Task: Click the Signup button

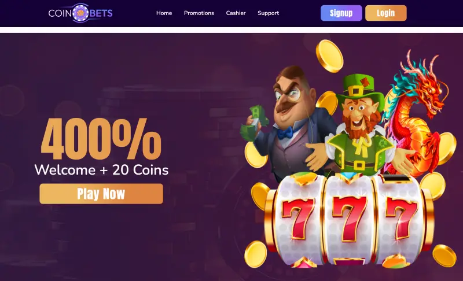Action: 341,13
